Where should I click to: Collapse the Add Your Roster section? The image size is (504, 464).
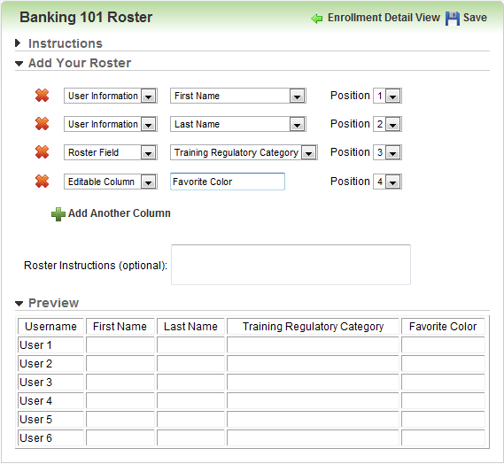pyautogui.click(x=19, y=63)
